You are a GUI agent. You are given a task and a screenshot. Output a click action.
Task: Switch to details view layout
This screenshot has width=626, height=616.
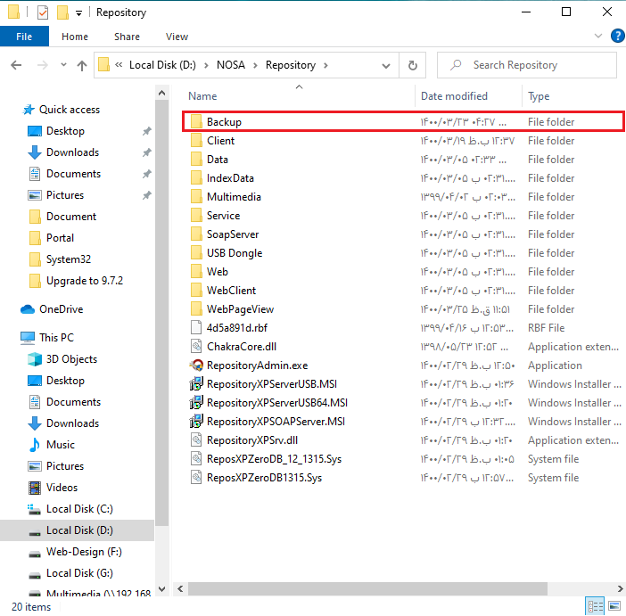click(x=595, y=607)
